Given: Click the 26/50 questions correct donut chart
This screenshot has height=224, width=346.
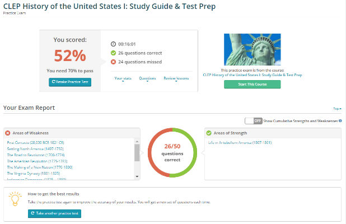Looking at the screenshot, I should pos(172,152).
